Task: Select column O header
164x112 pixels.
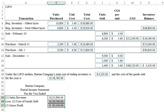Action: (149, 3)
